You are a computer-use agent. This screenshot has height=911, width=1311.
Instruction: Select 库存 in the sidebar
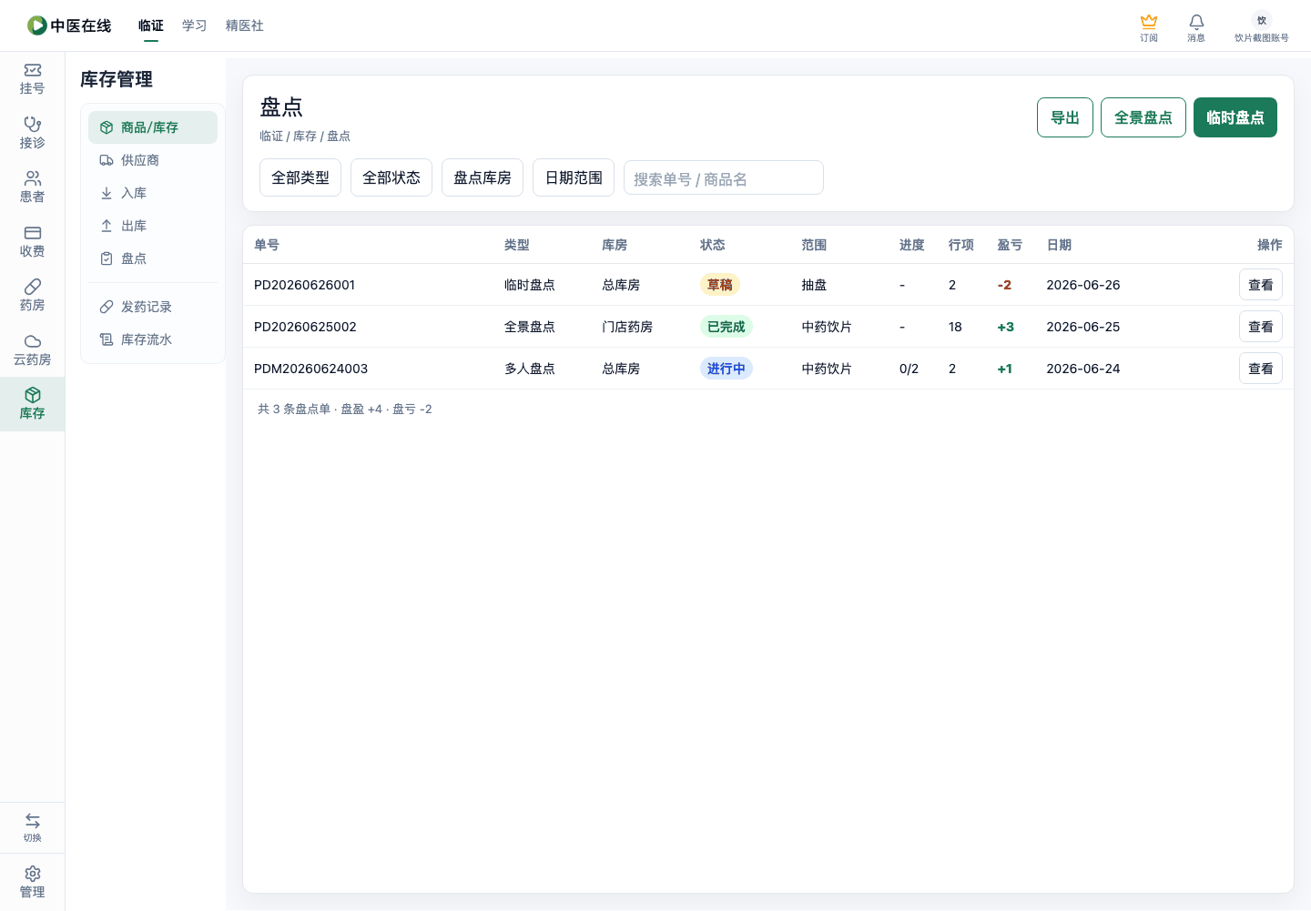pyautogui.click(x=33, y=404)
